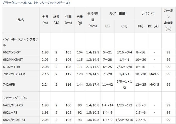Select the ルアー重量 header cell
The width and height of the screenshot is (176, 124).
[x=117, y=13]
